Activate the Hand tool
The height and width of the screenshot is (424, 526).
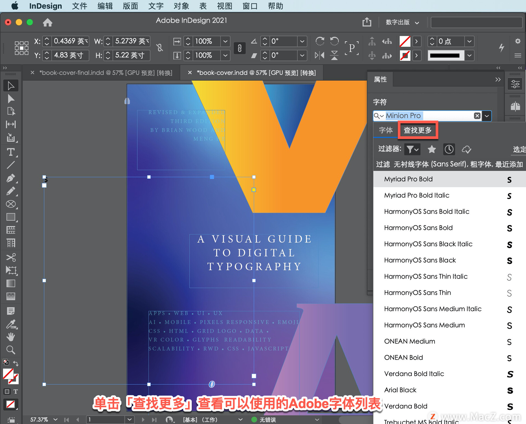(11, 337)
